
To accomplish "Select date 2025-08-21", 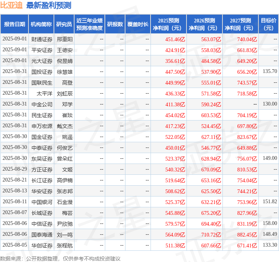I will click(x=15, y=180).
